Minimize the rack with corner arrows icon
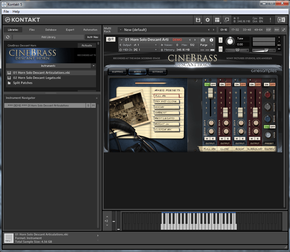This screenshot has height=252, width=290. click(284, 30)
